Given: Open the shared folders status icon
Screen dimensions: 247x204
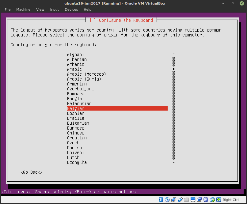Looking at the screenshot, I should 186,199.
